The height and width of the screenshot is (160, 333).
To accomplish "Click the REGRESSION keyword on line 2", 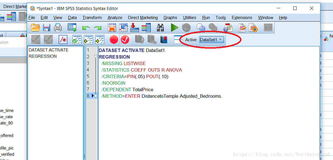I will click(114, 57).
